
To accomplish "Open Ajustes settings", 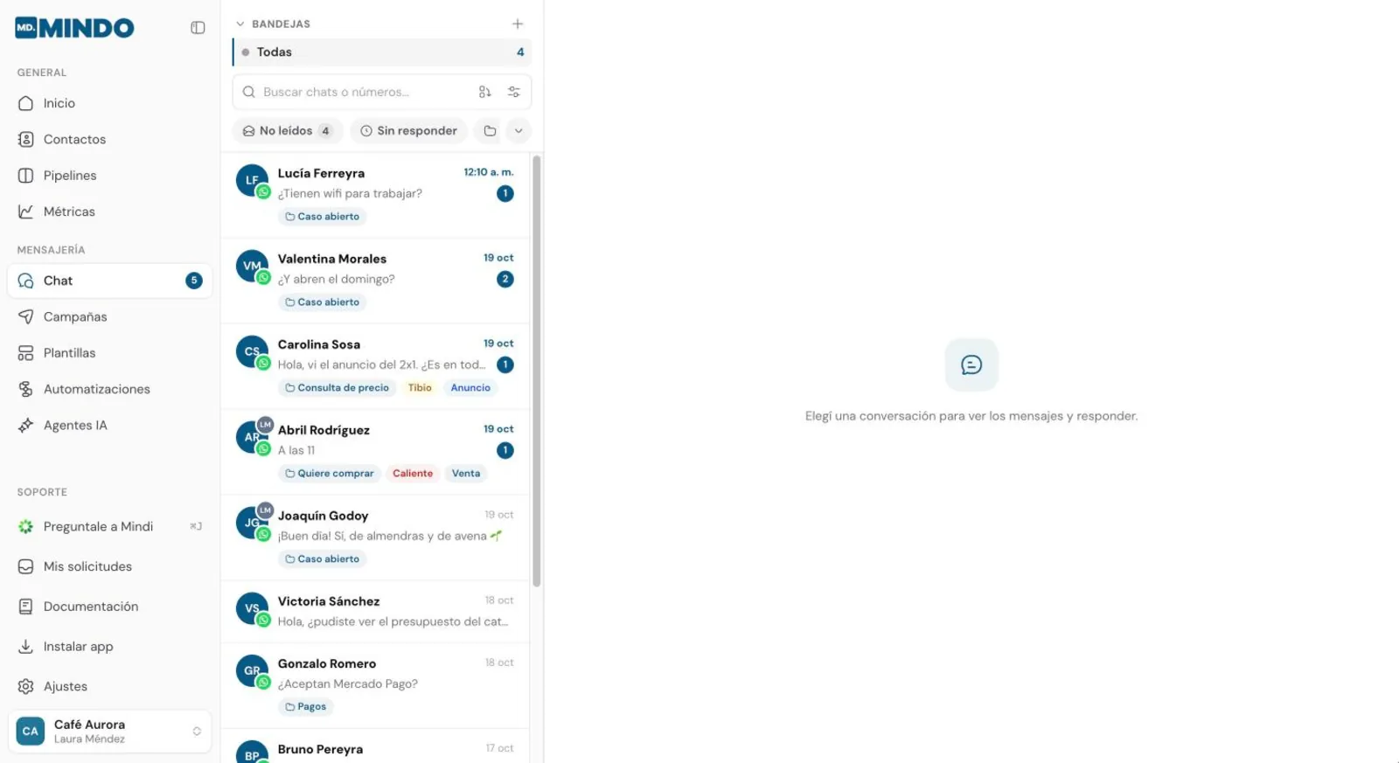I will tap(110, 686).
